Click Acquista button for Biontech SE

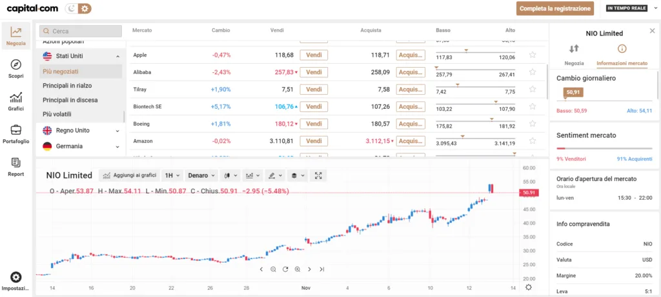click(x=411, y=106)
